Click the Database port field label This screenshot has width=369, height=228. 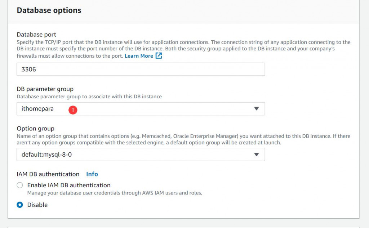36,35
